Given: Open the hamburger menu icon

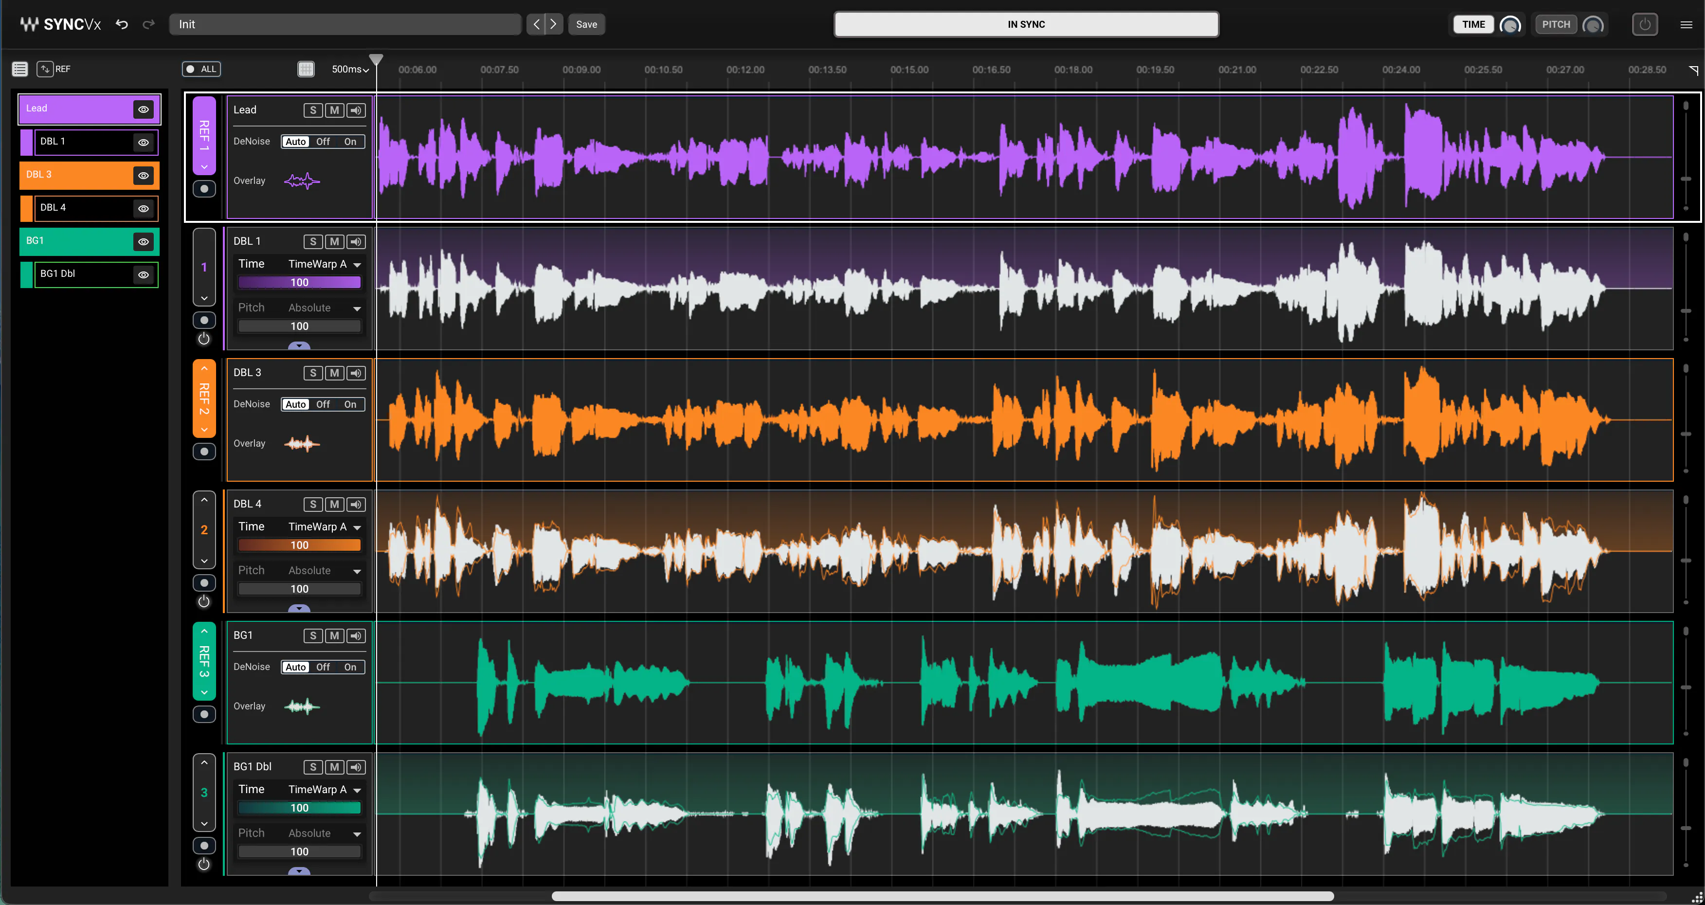Looking at the screenshot, I should [x=1686, y=24].
